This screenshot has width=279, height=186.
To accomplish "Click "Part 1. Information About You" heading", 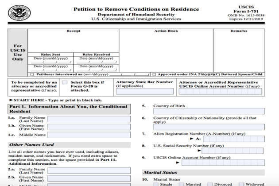I will point(68,109).
